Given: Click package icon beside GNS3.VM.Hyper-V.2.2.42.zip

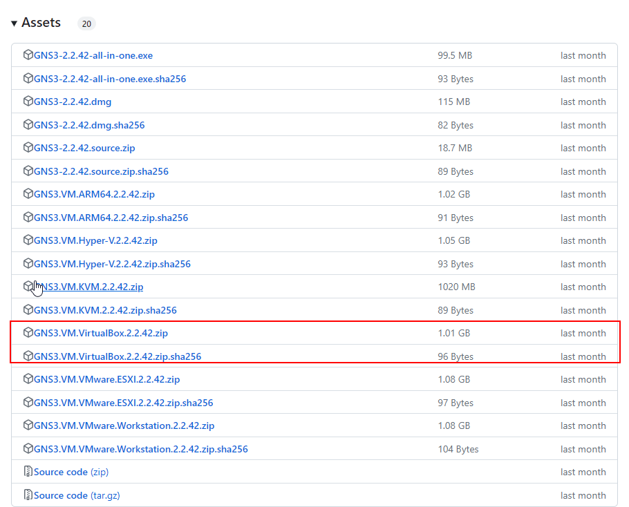Looking at the screenshot, I should click(28, 240).
